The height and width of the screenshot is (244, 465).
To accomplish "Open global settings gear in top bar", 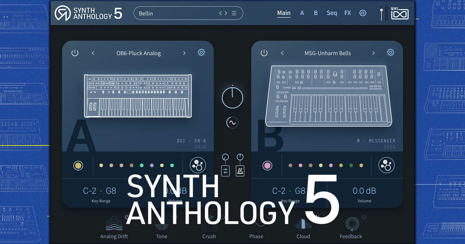I will tap(363, 13).
